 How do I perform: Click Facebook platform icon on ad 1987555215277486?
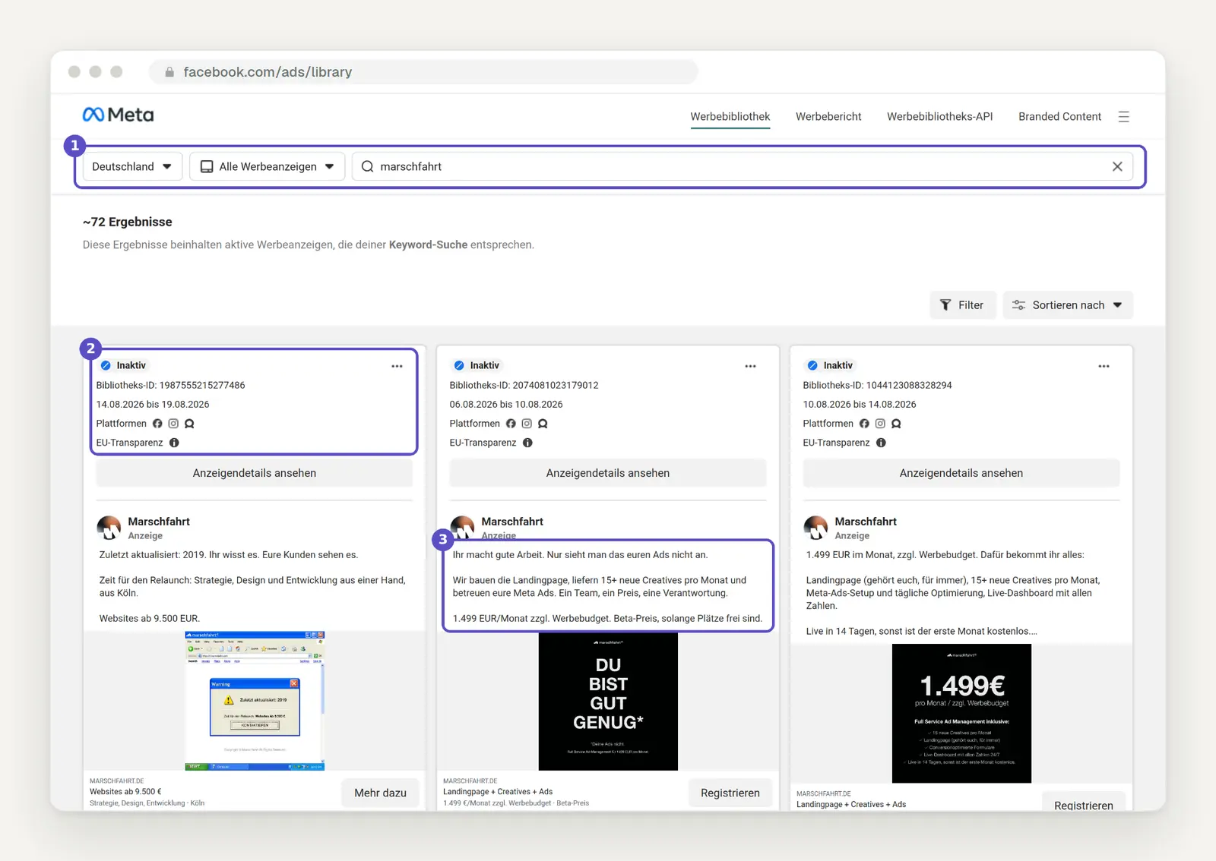tap(157, 424)
